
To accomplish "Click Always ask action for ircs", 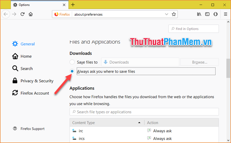I will 162,138.
